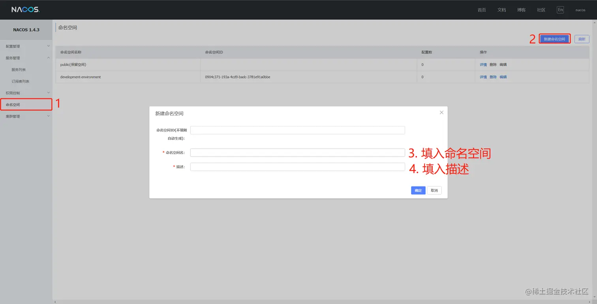Click the NACOS 1.4.3 version label
The image size is (597, 304).
(x=26, y=30)
